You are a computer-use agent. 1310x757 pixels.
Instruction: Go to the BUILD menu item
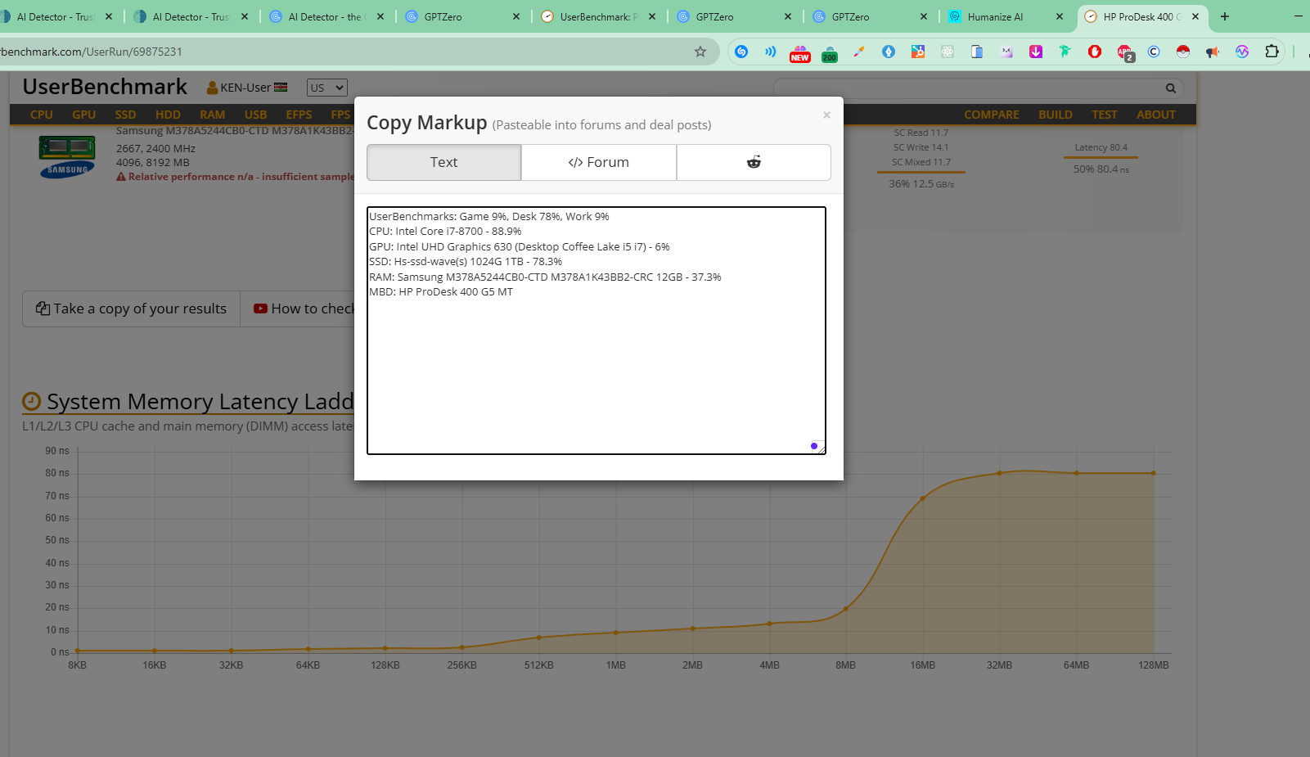click(x=1055, y=115)
